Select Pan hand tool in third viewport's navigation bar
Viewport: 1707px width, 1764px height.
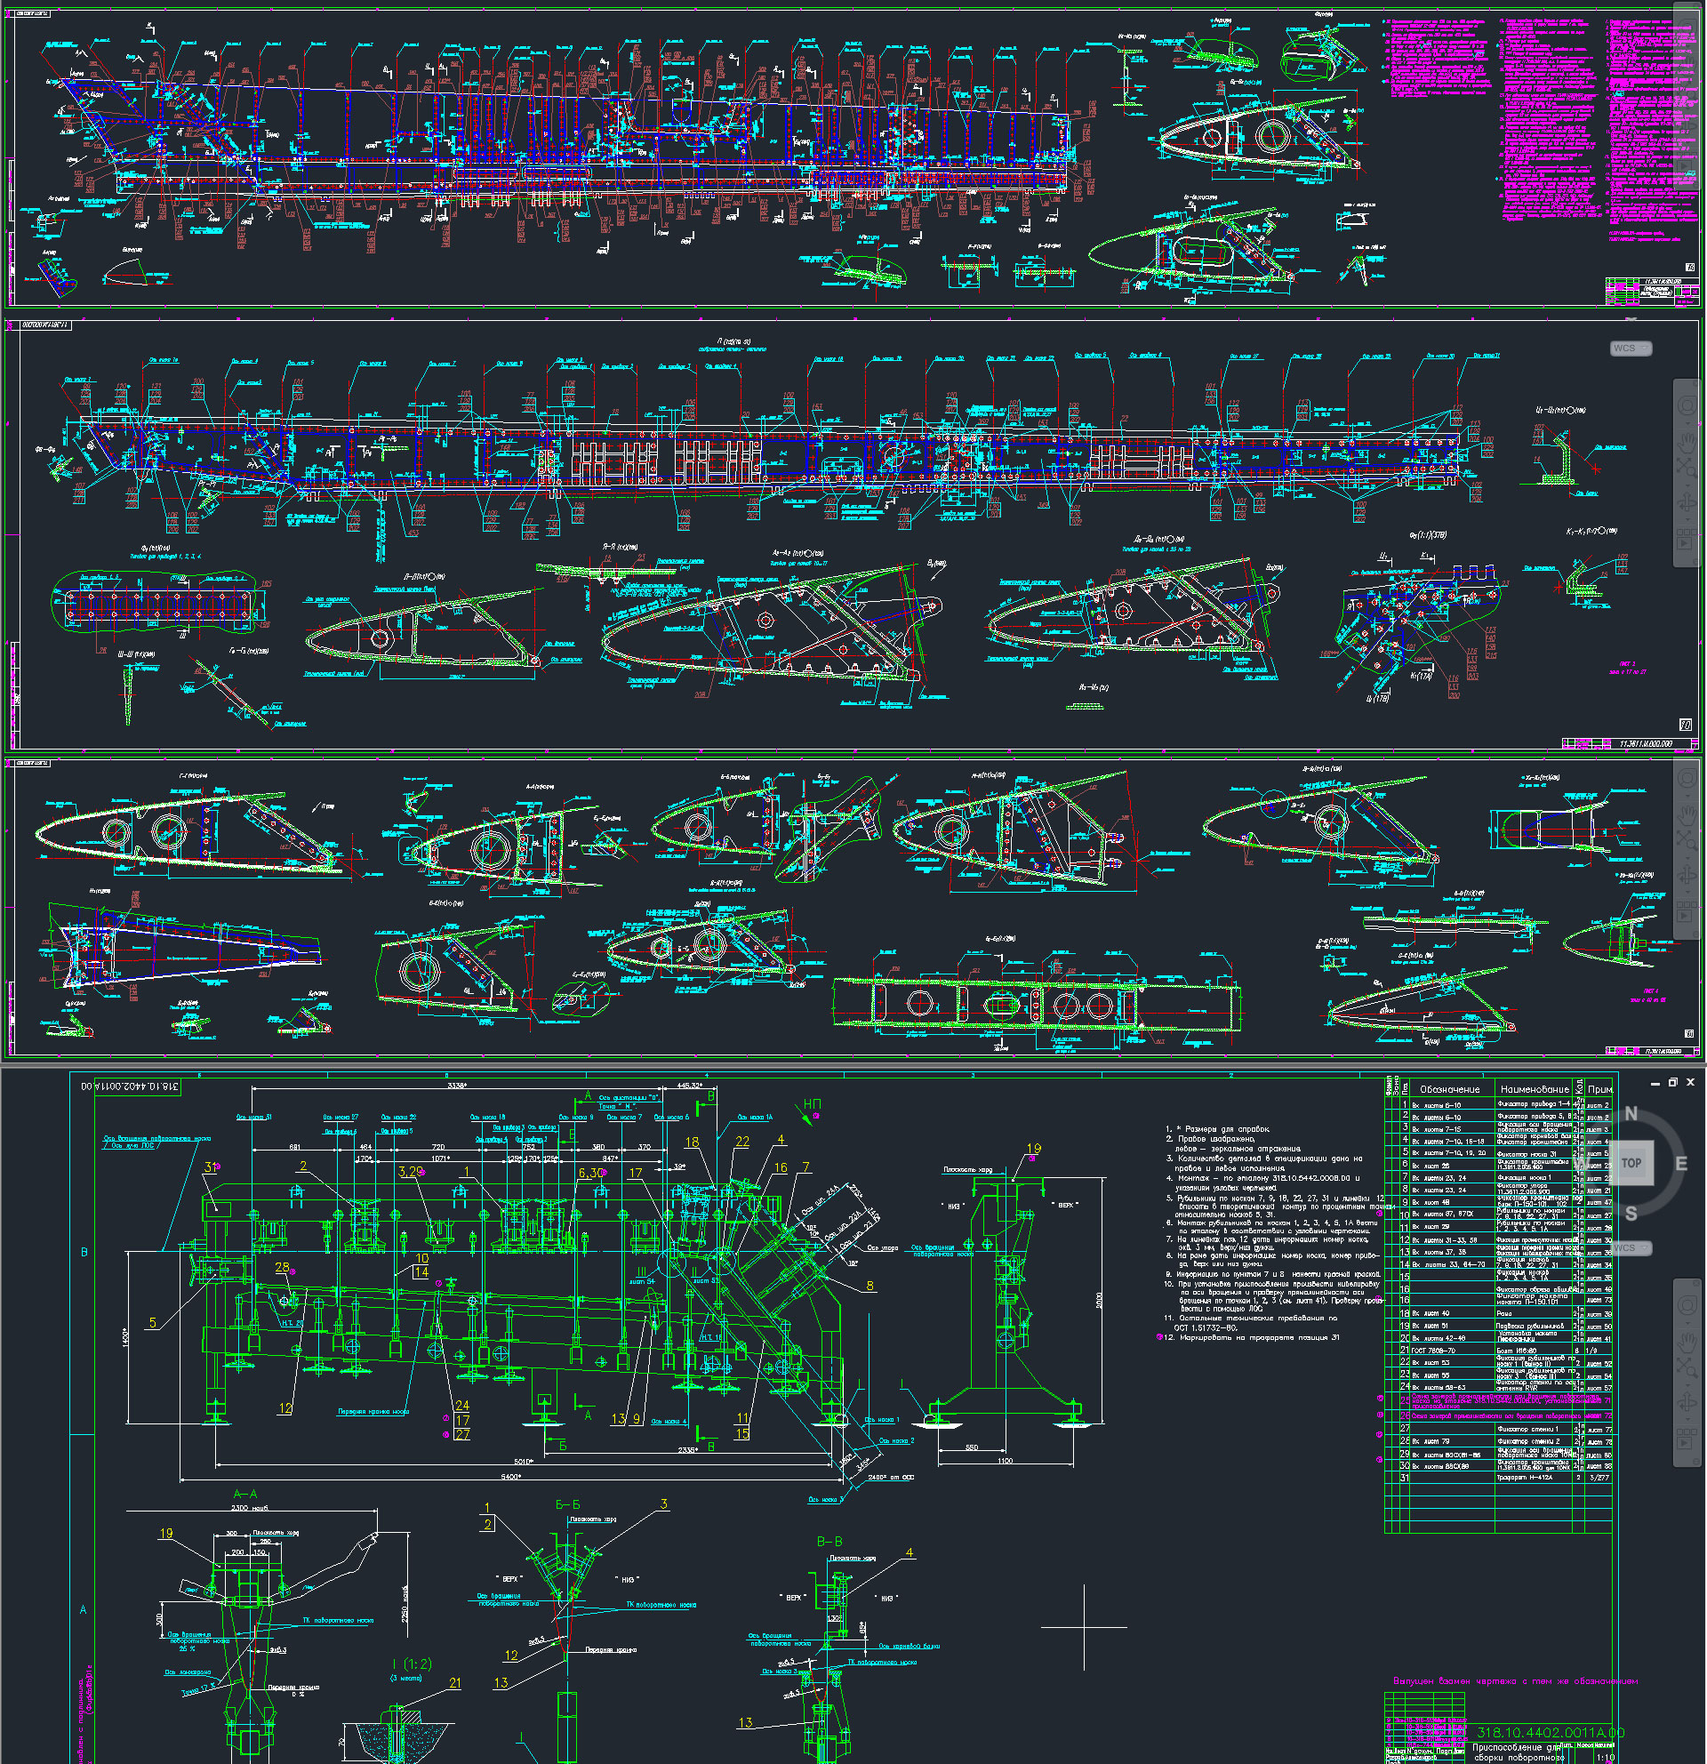pyautogui.click(x=1687, y=816)
